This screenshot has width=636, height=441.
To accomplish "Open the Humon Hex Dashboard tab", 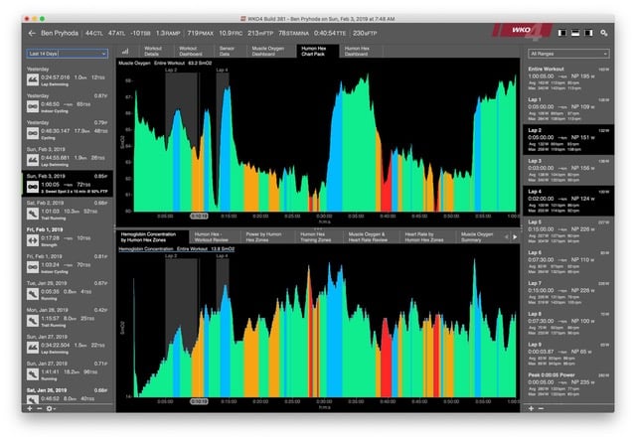I will point(357,51).
